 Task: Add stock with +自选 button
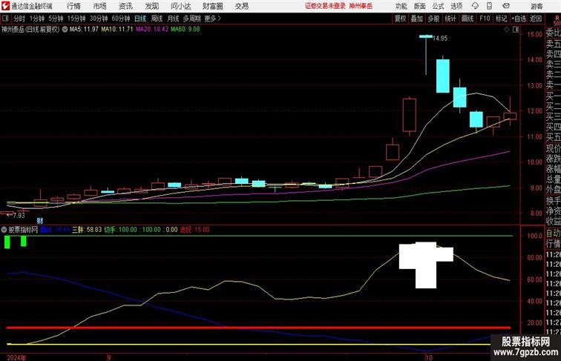point(519,19)
